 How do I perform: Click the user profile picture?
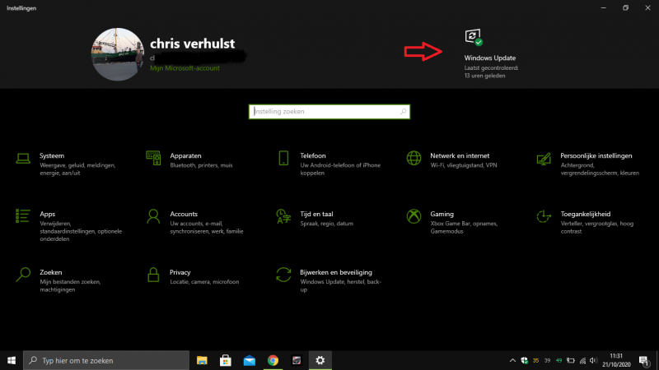click(118, 54)
